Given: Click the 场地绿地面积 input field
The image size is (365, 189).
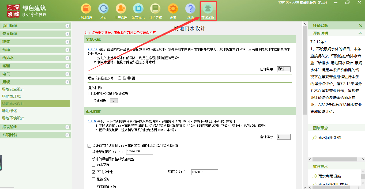Looking at the screenshot, I should pyautogui.click(x=139, y=152).
